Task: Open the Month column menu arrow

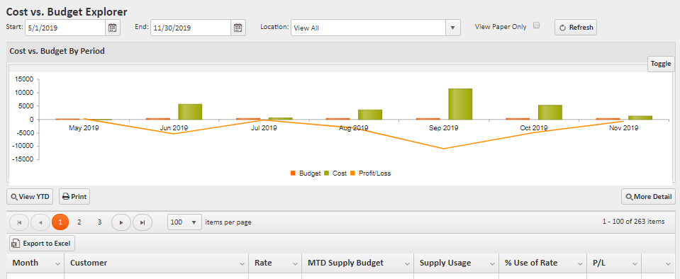Action: [x=57, y=263]
